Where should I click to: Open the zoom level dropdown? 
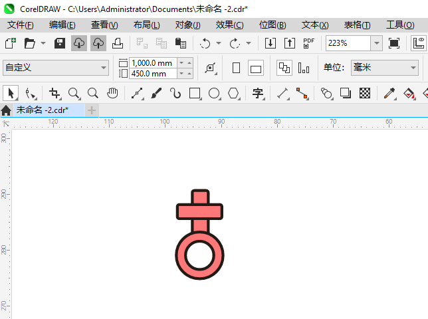pyautogui.click(x=377, y=43)
